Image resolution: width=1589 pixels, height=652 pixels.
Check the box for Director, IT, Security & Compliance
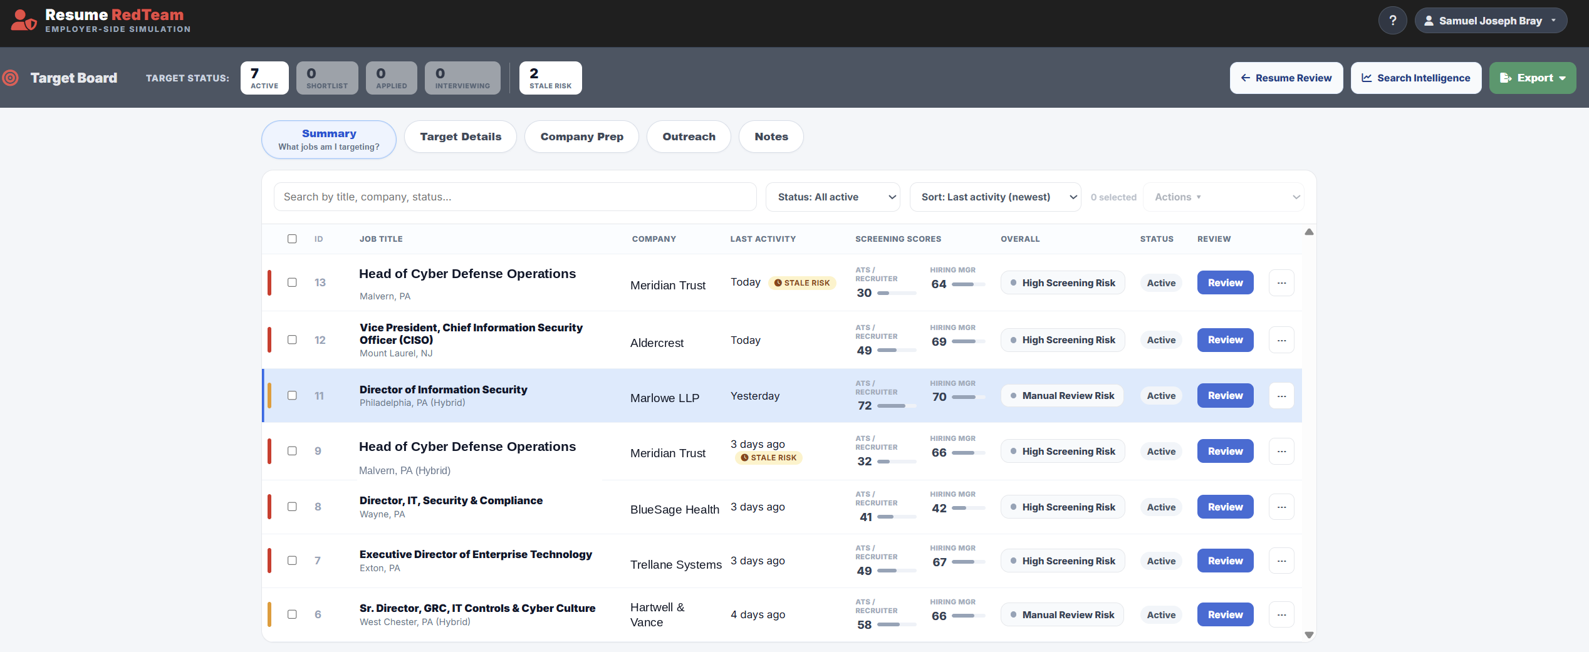(x=292, y=507)
